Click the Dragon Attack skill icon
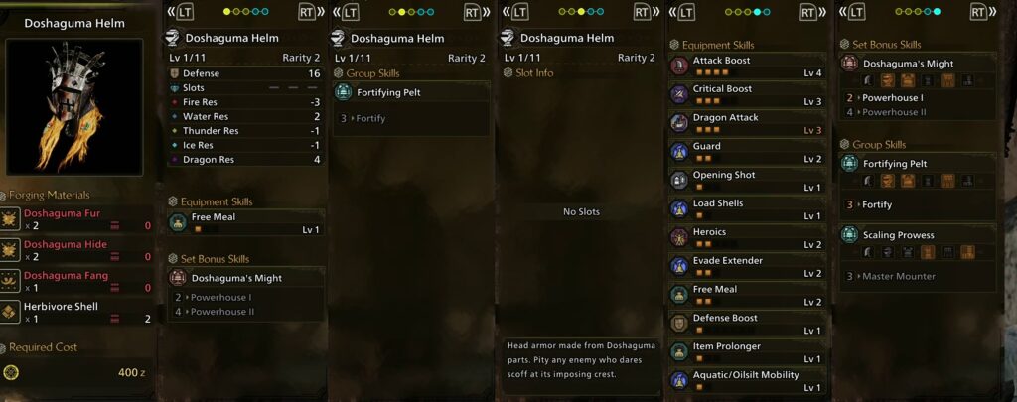The image size is (1017, 402). [x=679, y=122]
